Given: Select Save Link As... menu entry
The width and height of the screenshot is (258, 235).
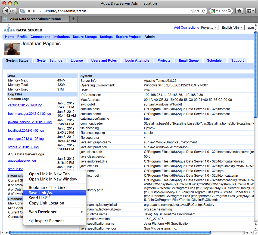Looking at the screenshot, I should click(55, 193).
